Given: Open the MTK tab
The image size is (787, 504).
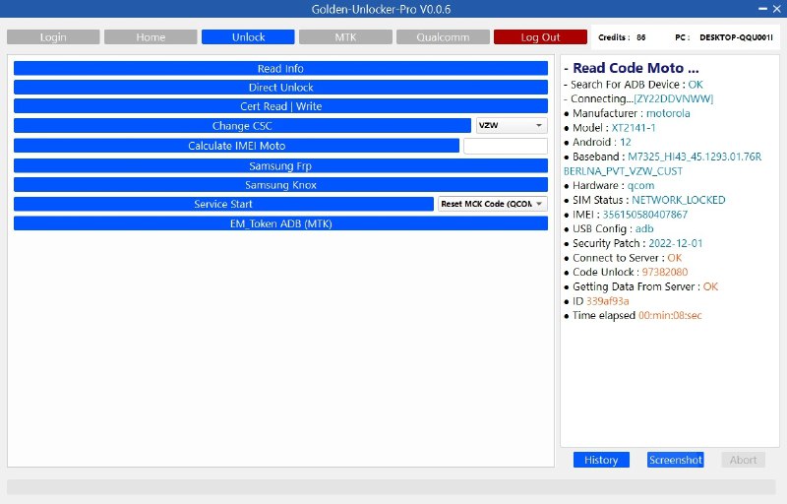Looking at the screenshot, I should 345,37.
